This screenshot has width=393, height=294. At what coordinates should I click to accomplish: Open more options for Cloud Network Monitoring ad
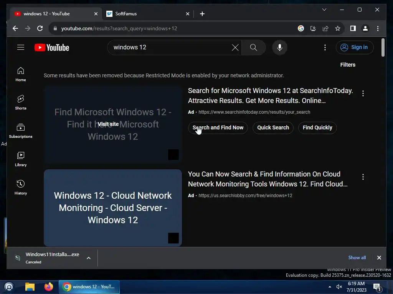363,177
